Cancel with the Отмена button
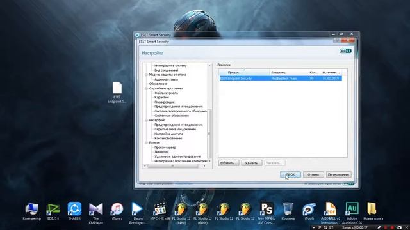 313,174
